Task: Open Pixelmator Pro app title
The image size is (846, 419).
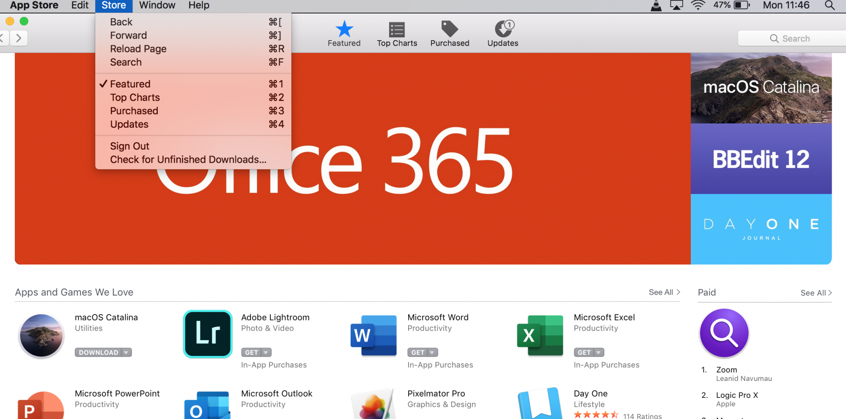Action: click(436, 394)
